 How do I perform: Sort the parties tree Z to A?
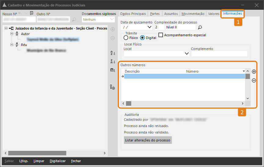113,62
